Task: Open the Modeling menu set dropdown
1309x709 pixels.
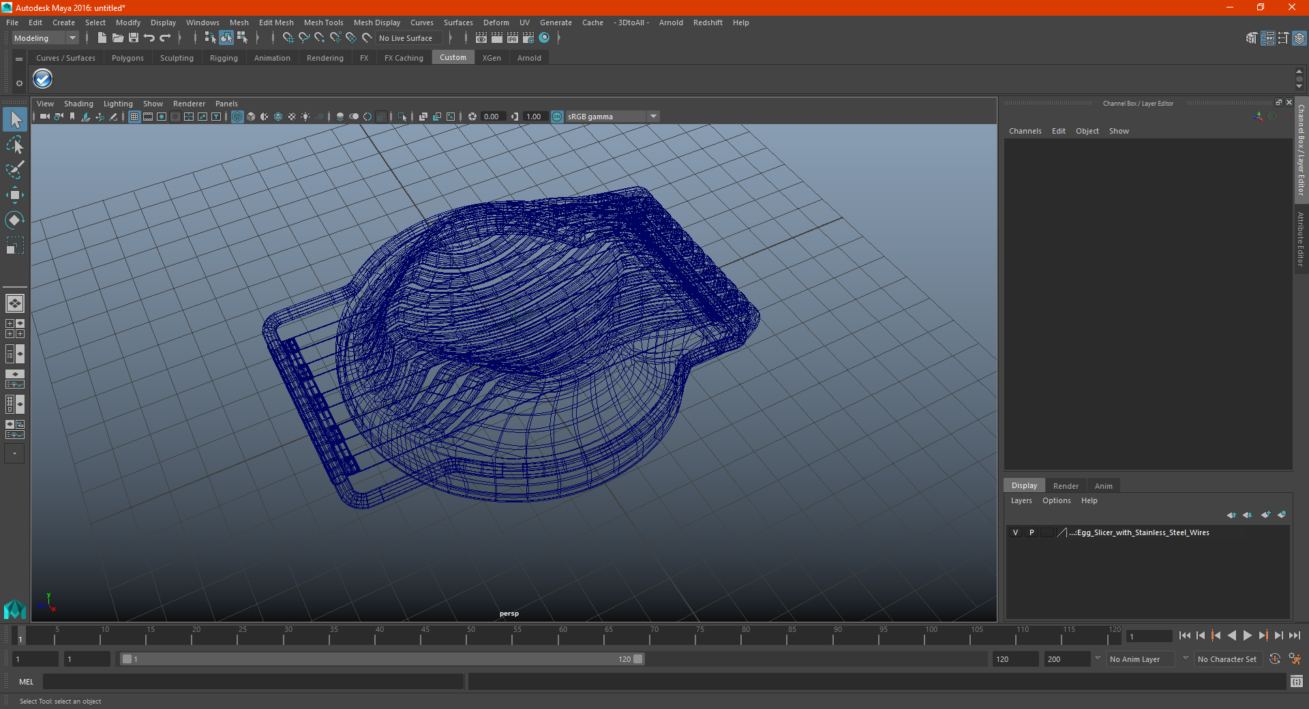Action: pos(46,38)
